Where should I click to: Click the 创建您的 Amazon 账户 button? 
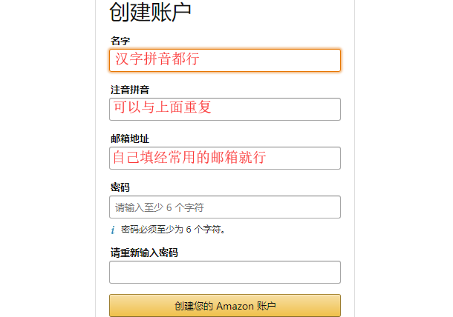pyautogui.click(x=225, y=306)
